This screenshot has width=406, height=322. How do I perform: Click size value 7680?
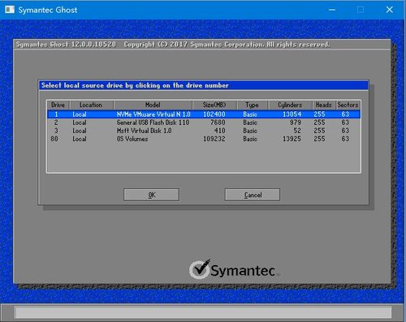pyautogui.click(x=218, y=122)
